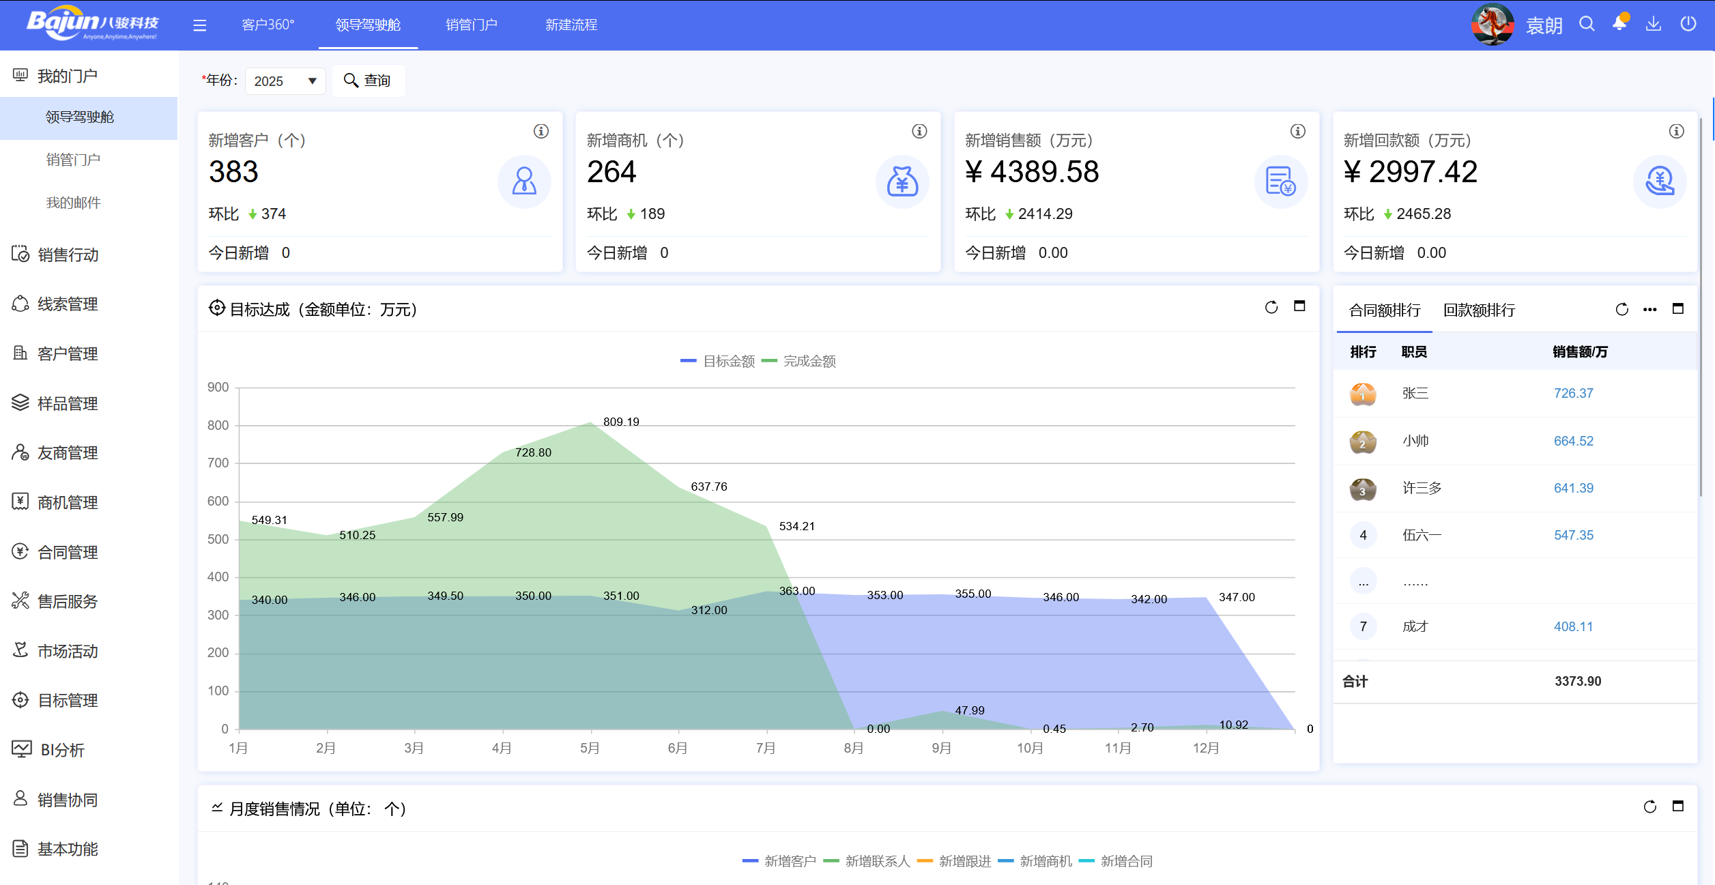This screenshot has width=1715, height=885.
Task: Open 销管门户 top navigation tab
Action: pyautogui.click(x=471, y=25)
